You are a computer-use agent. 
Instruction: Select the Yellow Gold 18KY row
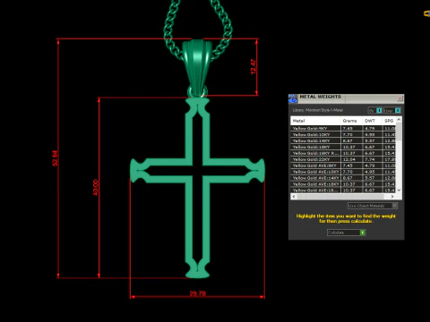point(343,147)
